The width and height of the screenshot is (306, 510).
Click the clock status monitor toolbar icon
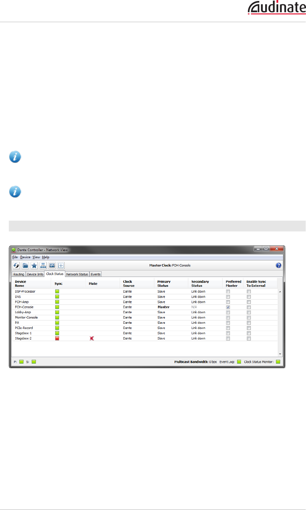point(52,265)
